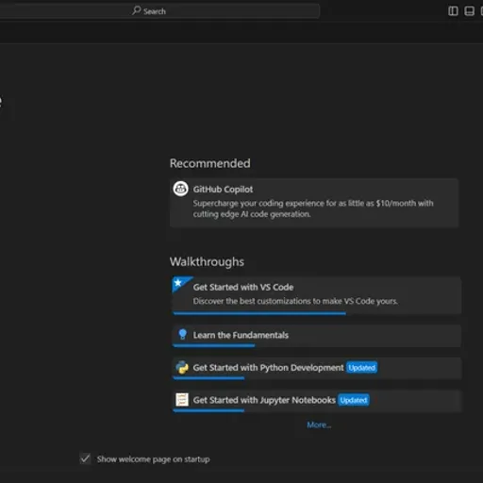
Task: Toggle primary side bar layout icon
Action: pyautogui.click(x=453, y=11)
